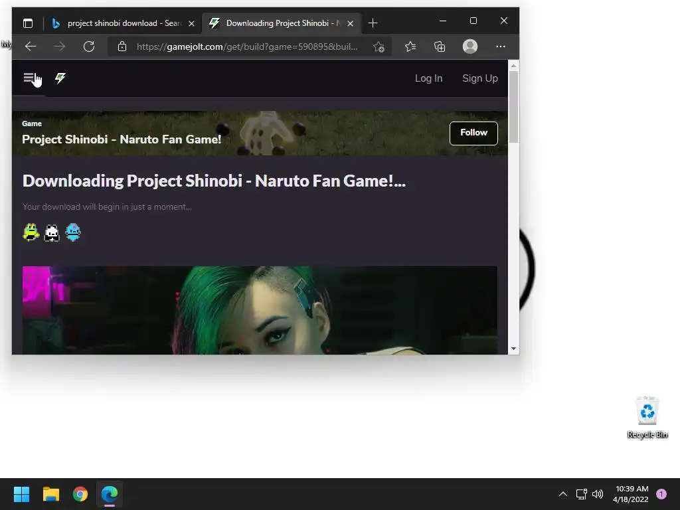Open the Game Jolt hamburger menu
Image resolution: width=680 pixels, height=510 pixels.
[29, 78]
